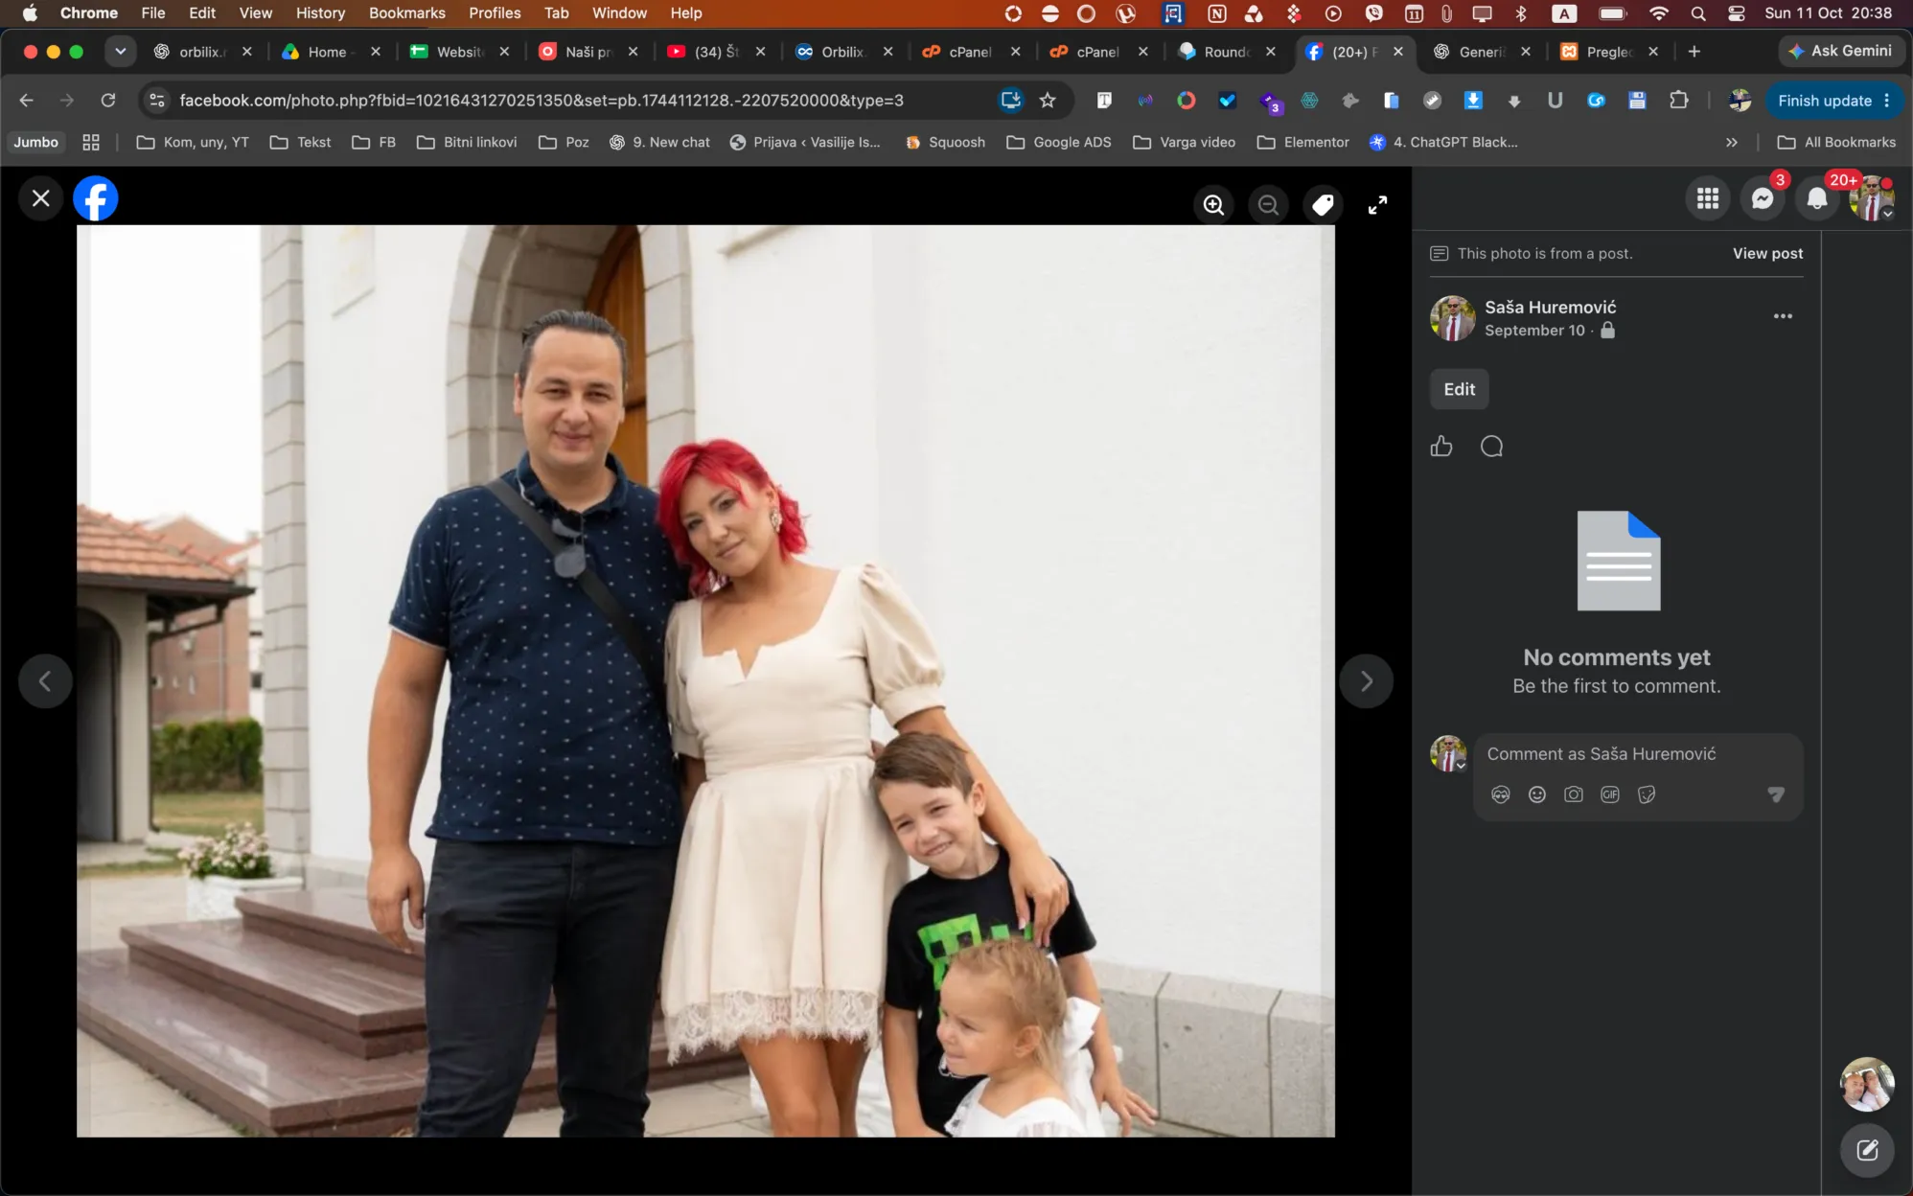Open emoji picker in comment box

point(1537,794)
